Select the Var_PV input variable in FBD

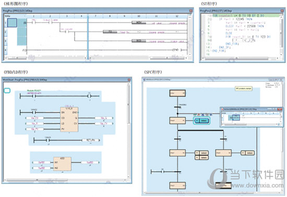pos(34,129)
